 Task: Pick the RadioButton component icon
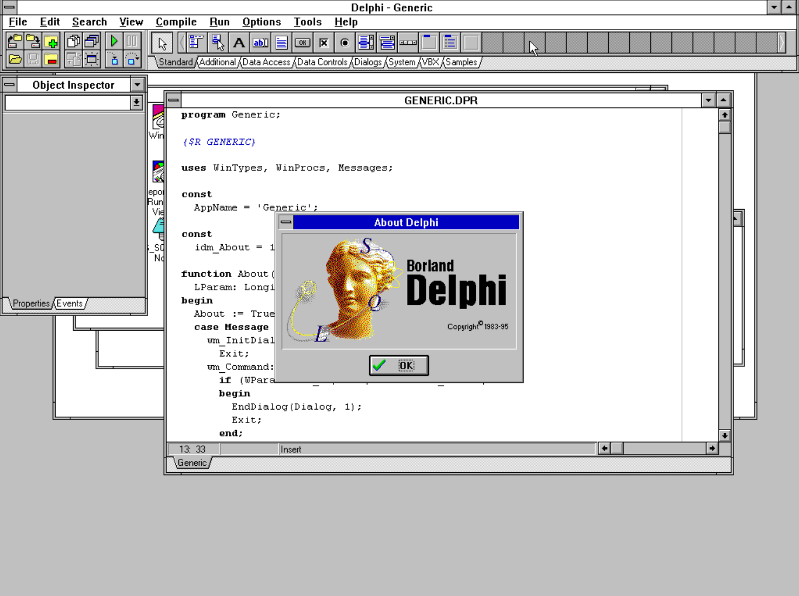click(344, 43)
